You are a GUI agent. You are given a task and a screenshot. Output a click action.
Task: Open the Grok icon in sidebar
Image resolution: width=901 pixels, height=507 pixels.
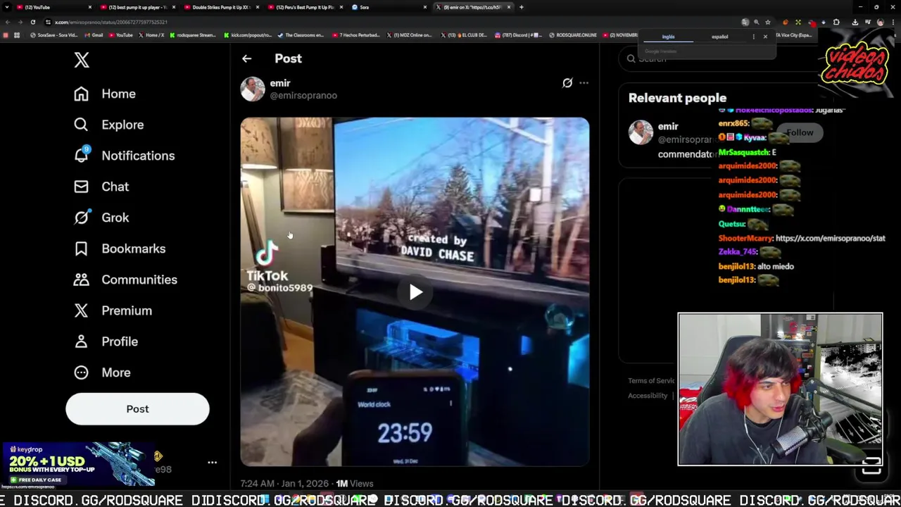pyautogui.click(x=81, y=218)
